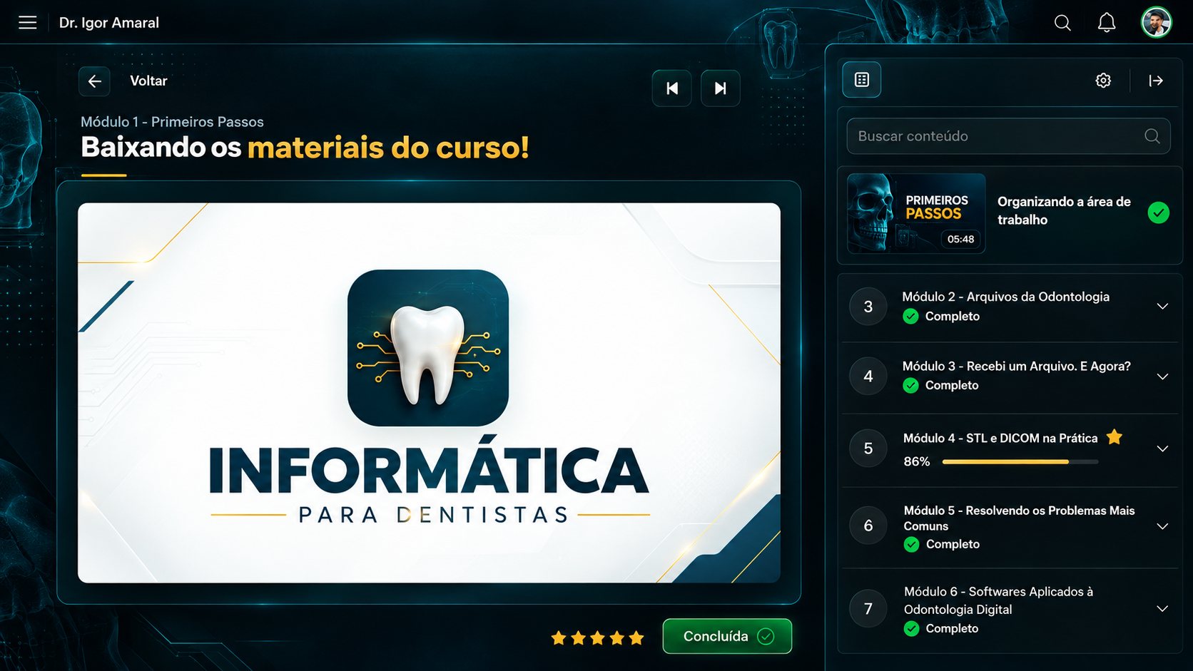
Task: Skip to next lesson
Action: pos(721,88)
